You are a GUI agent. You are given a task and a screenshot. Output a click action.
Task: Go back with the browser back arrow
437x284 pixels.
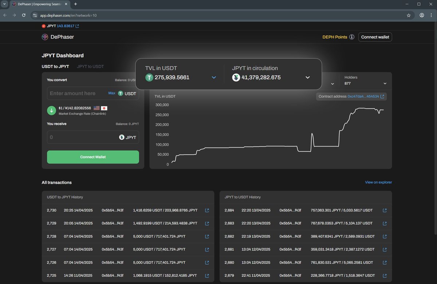click(x=5, y=15)
